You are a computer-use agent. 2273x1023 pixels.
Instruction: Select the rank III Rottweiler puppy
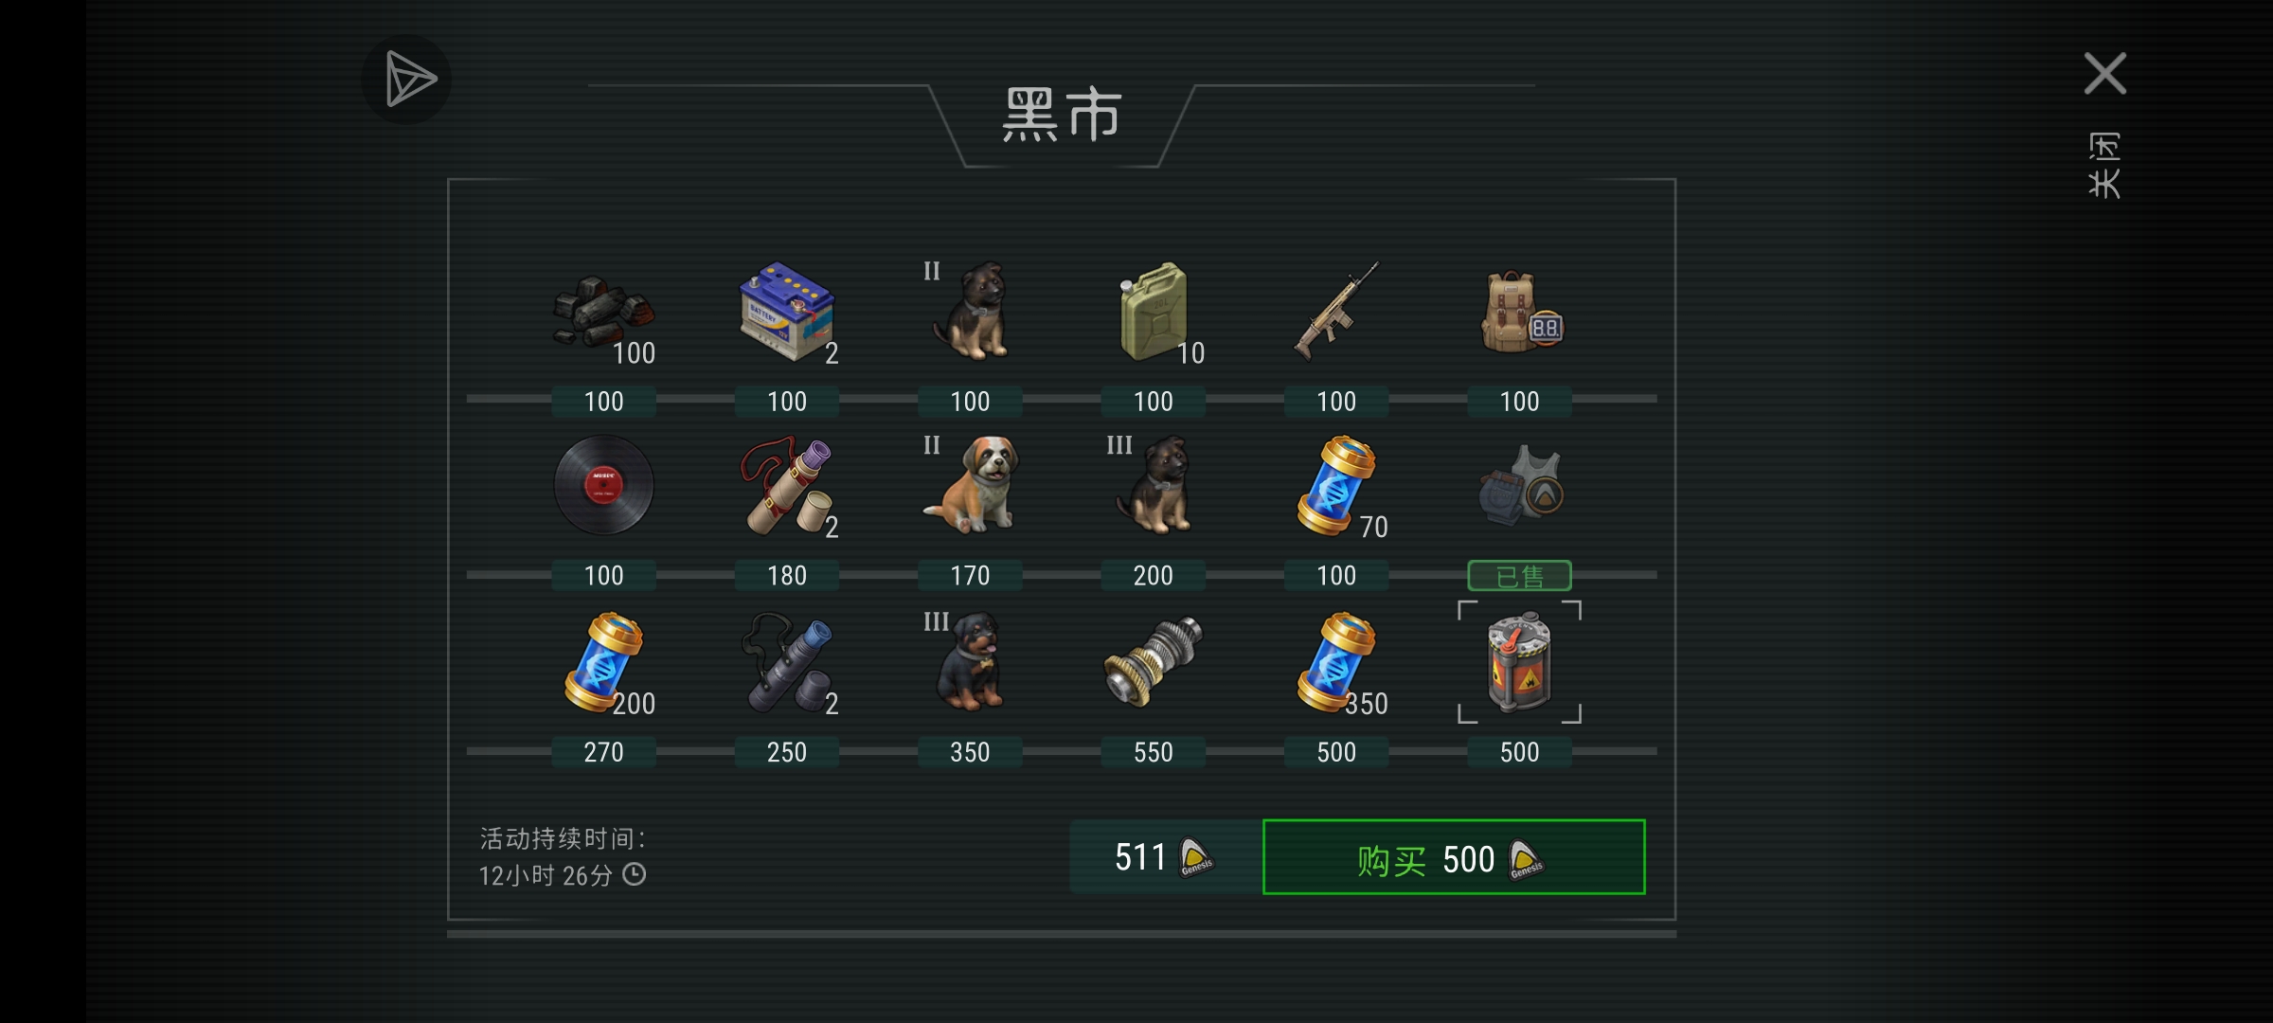970,661
